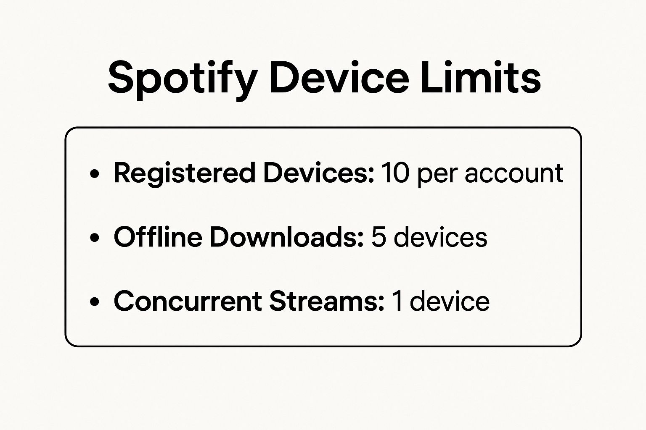
Task: Click the word devices after the 5
Action: point(441,237)
